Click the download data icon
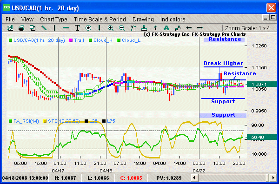The image size is (279, 184). pyautogui.click(x=144, y=28)
